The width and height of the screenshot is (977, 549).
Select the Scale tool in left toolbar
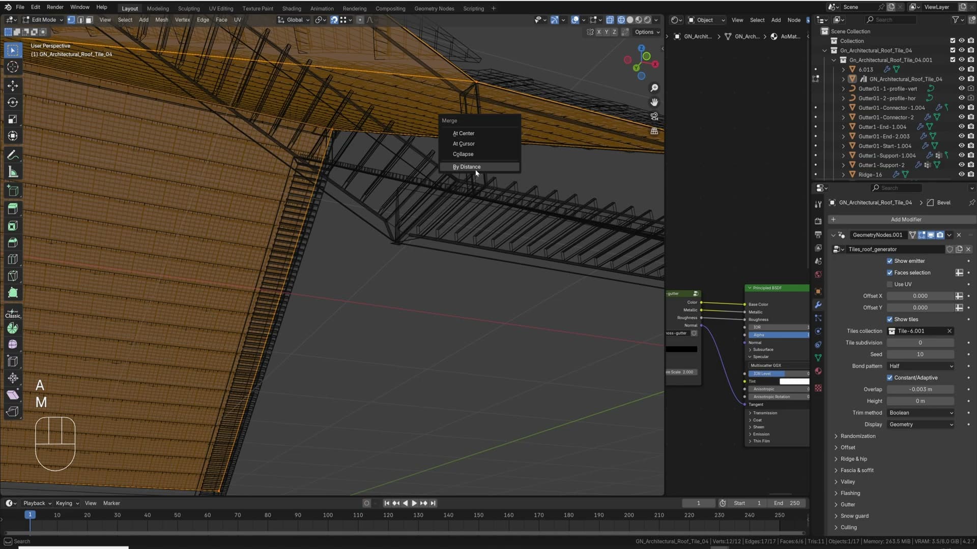coord(13,119)
